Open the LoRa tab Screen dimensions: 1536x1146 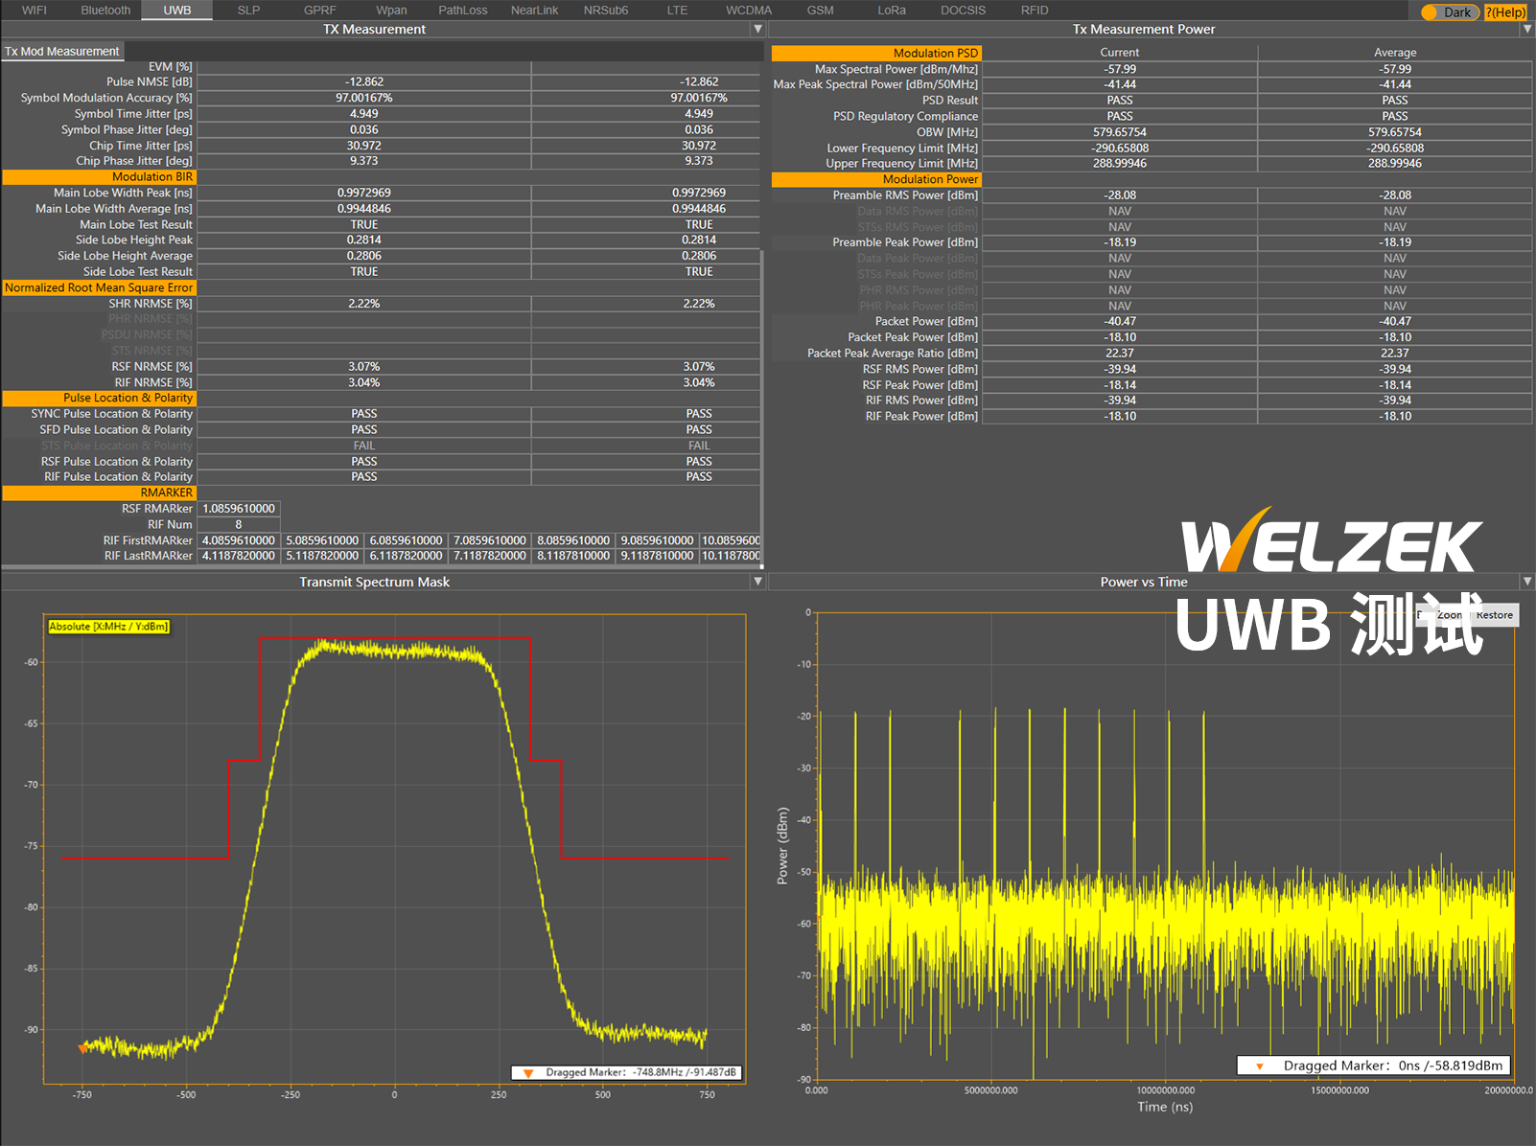(x=891, y=11)
